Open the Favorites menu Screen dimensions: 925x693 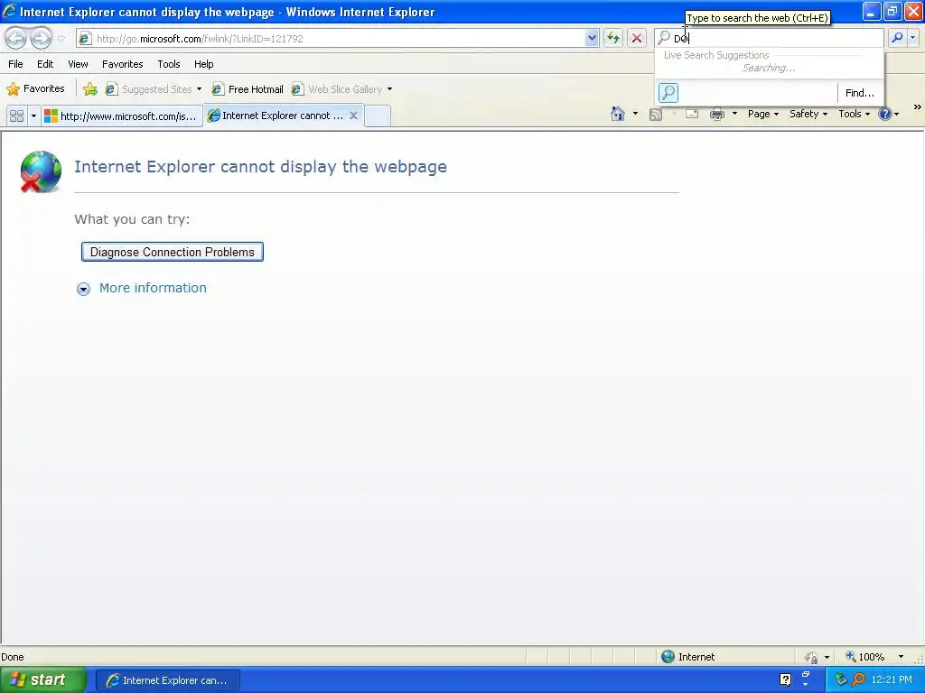(x=123, y=64)
